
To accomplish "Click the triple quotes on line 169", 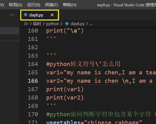I will [x=51, y=104].
